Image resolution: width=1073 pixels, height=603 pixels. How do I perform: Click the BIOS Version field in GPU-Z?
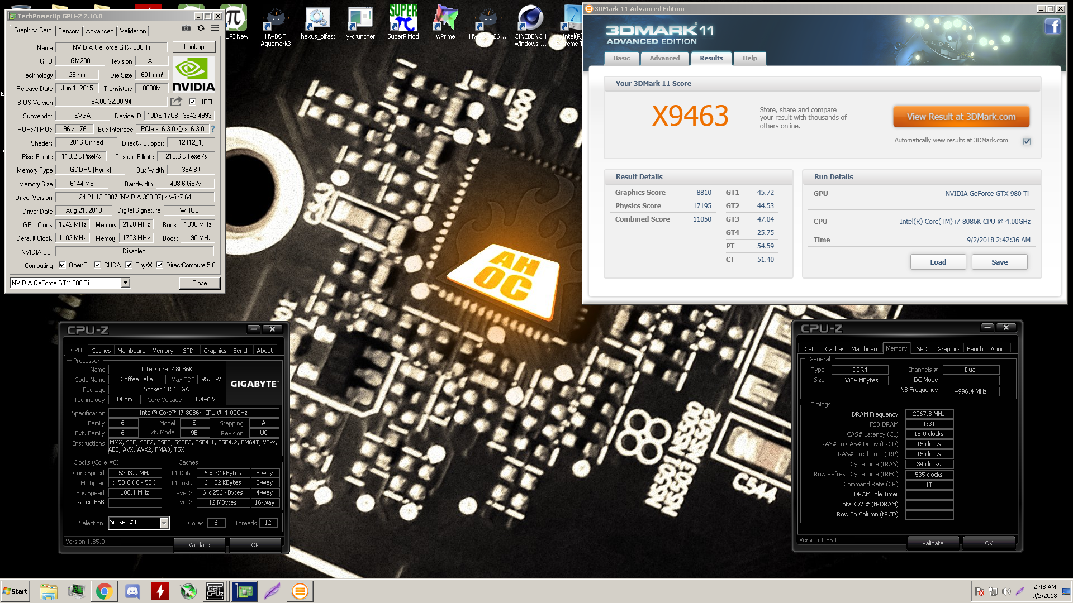[111, 102]
